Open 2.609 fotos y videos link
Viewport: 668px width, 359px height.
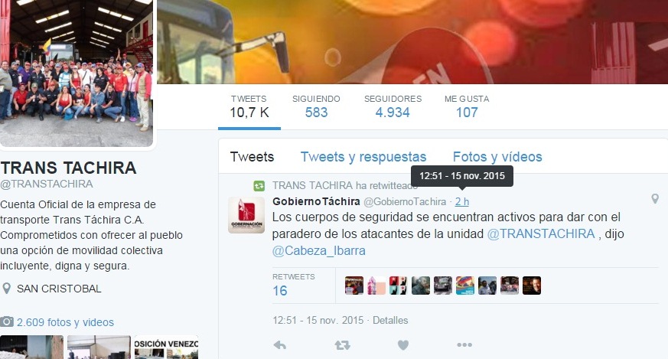tap(65, 322)
